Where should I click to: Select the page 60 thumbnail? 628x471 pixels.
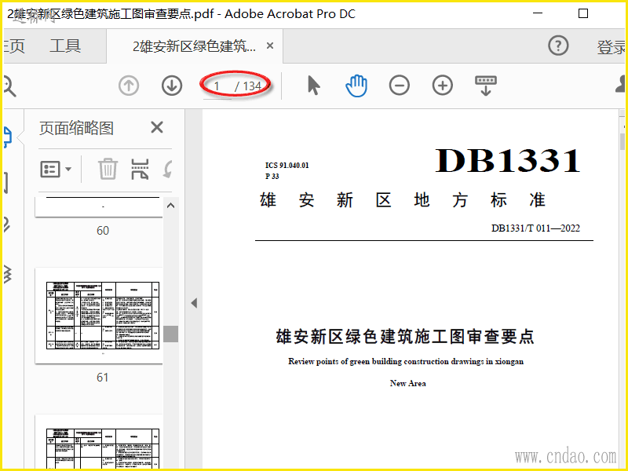pyautogui.click(x=99, y=207)
